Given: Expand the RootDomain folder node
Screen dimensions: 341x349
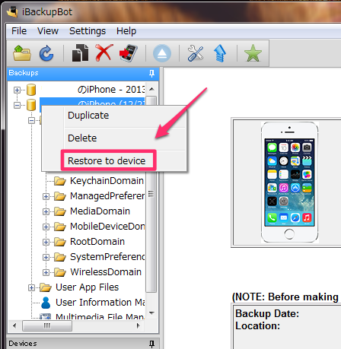Looking at the screenshot, I should (x=46, y=242).
